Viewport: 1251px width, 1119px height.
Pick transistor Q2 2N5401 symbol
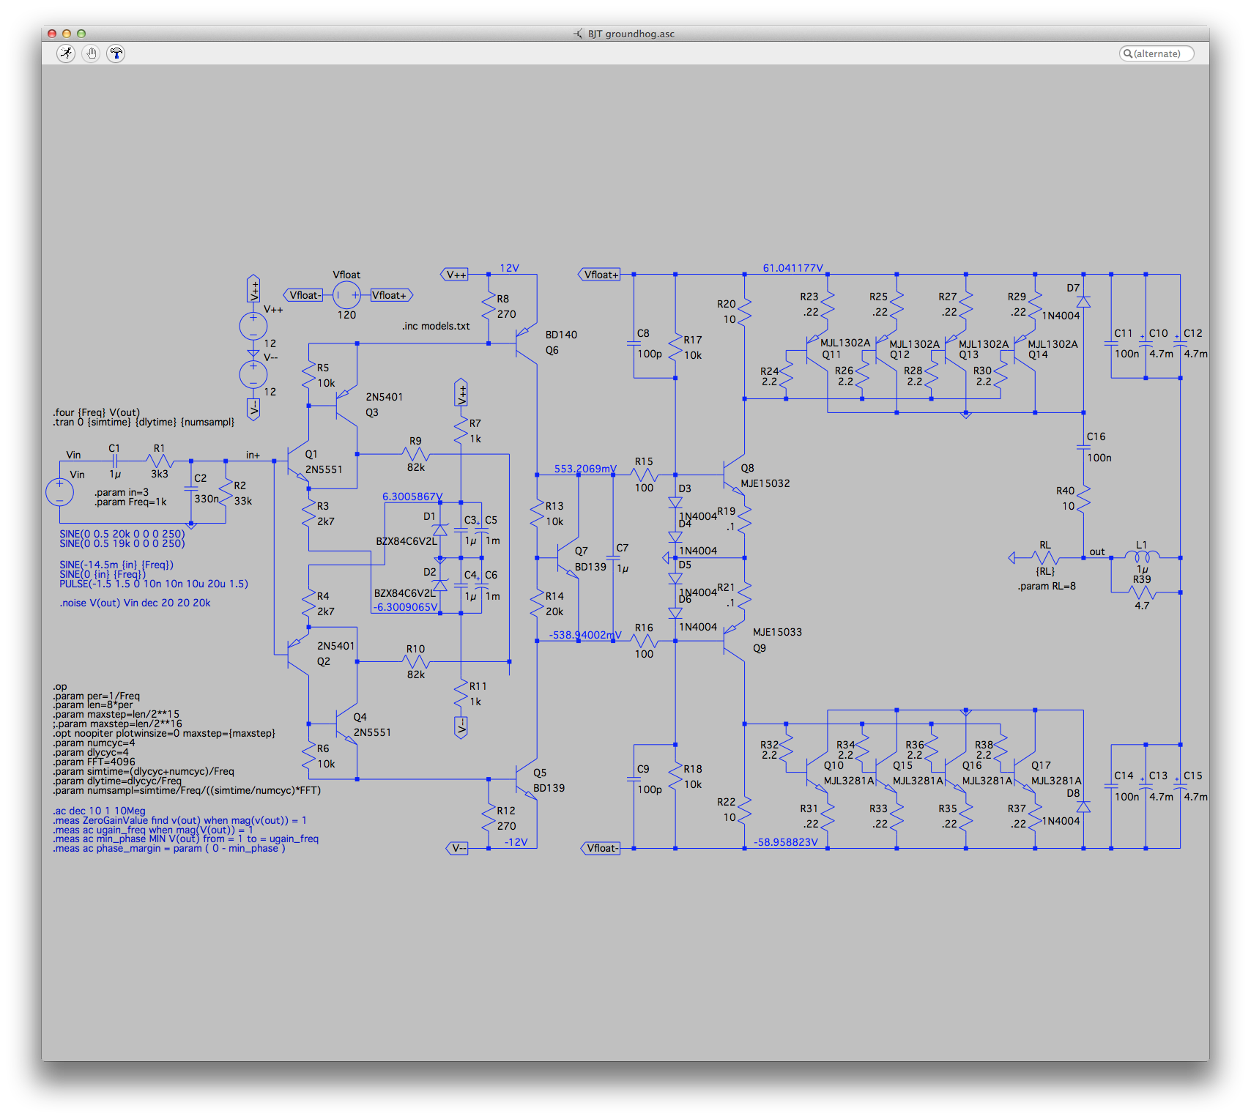pyautogui.click(x=298, y=655)
